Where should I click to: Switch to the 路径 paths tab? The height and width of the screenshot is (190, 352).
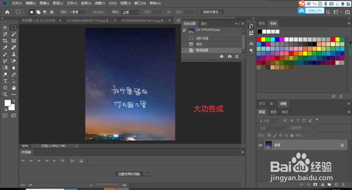pyautogui.click(x=285, y=112)
